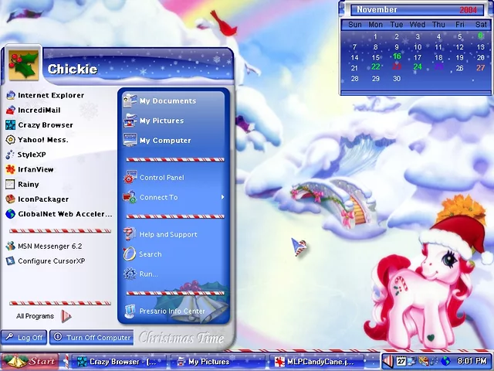This screenshot has width=494, height=371.
Task: Open GlobalNet Web Accelerator entry
Action: 59,214
